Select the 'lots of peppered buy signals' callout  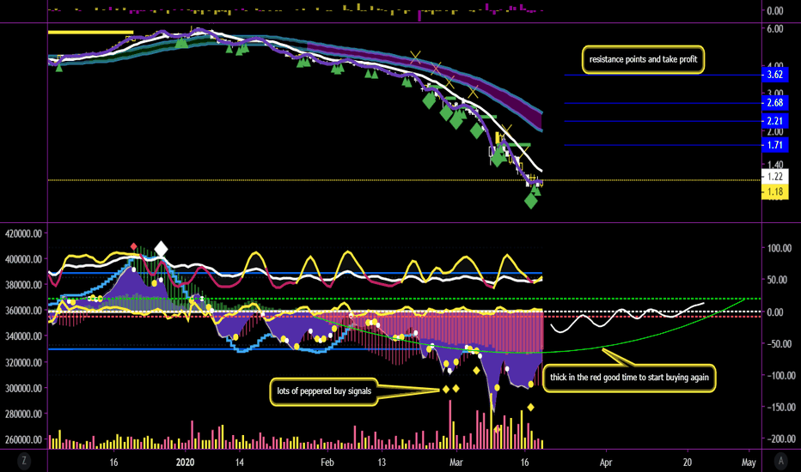click(x=324, y=391)
